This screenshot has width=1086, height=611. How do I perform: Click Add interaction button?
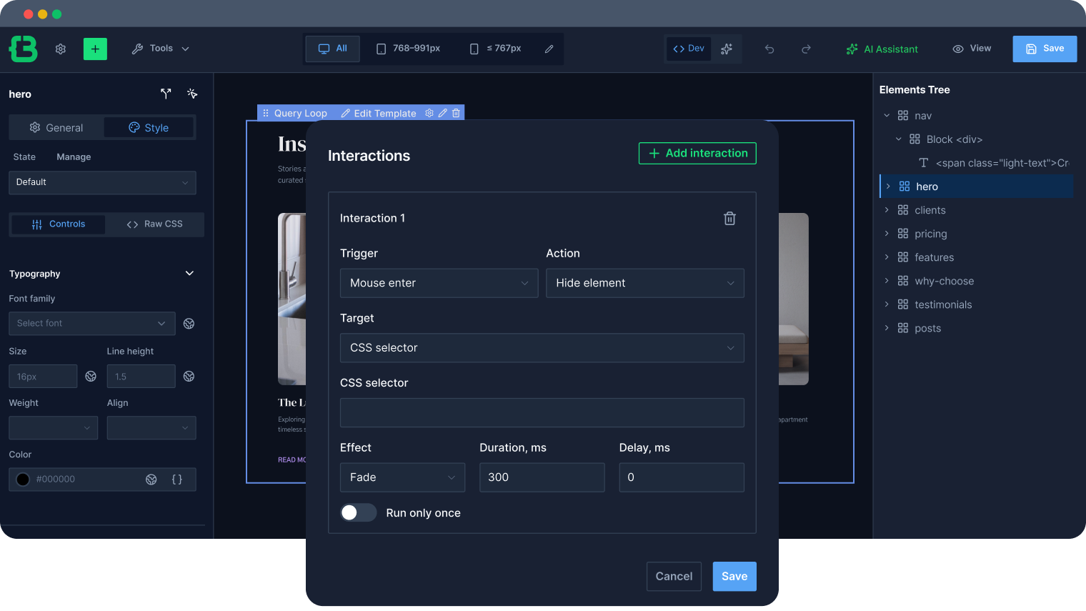[x=697, y=153]
